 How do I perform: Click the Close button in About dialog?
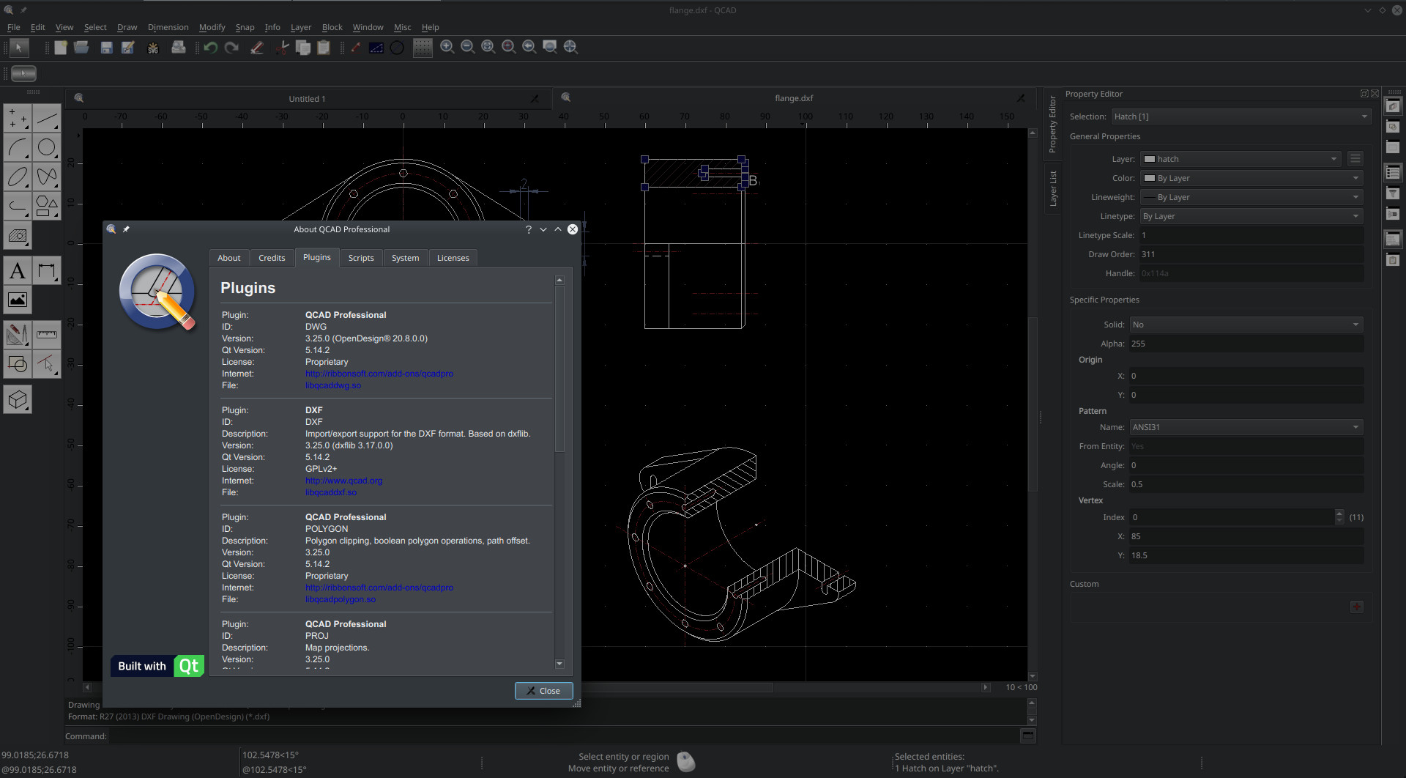click(543, 691)
